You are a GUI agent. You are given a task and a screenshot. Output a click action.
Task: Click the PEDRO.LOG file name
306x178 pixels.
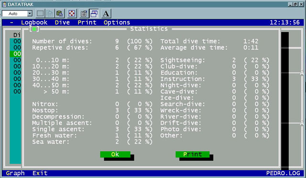283,173
